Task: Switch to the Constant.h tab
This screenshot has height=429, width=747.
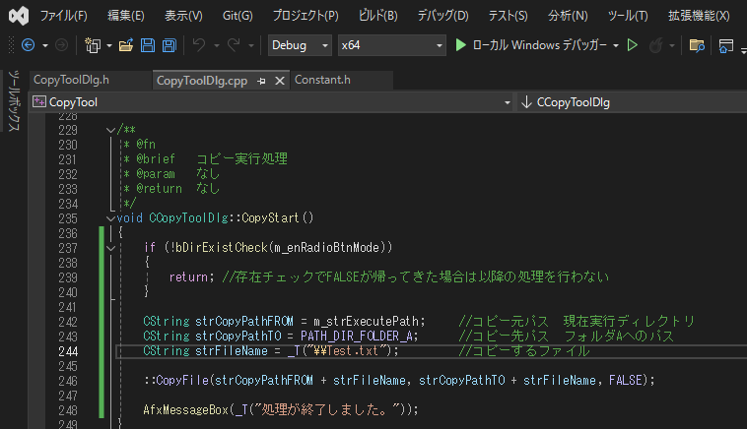Action: click(322, 80)
